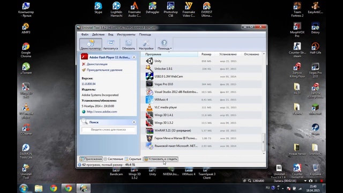Open the Windows Start menu
The height and width of the screenshot is (193, 343).
[24, 188]
